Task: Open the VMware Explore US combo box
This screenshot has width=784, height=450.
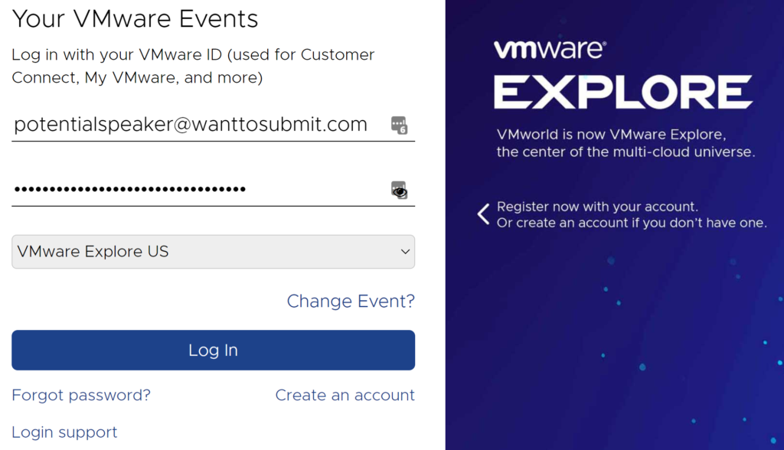Action: pyautogui.click(x=213, y=252)
